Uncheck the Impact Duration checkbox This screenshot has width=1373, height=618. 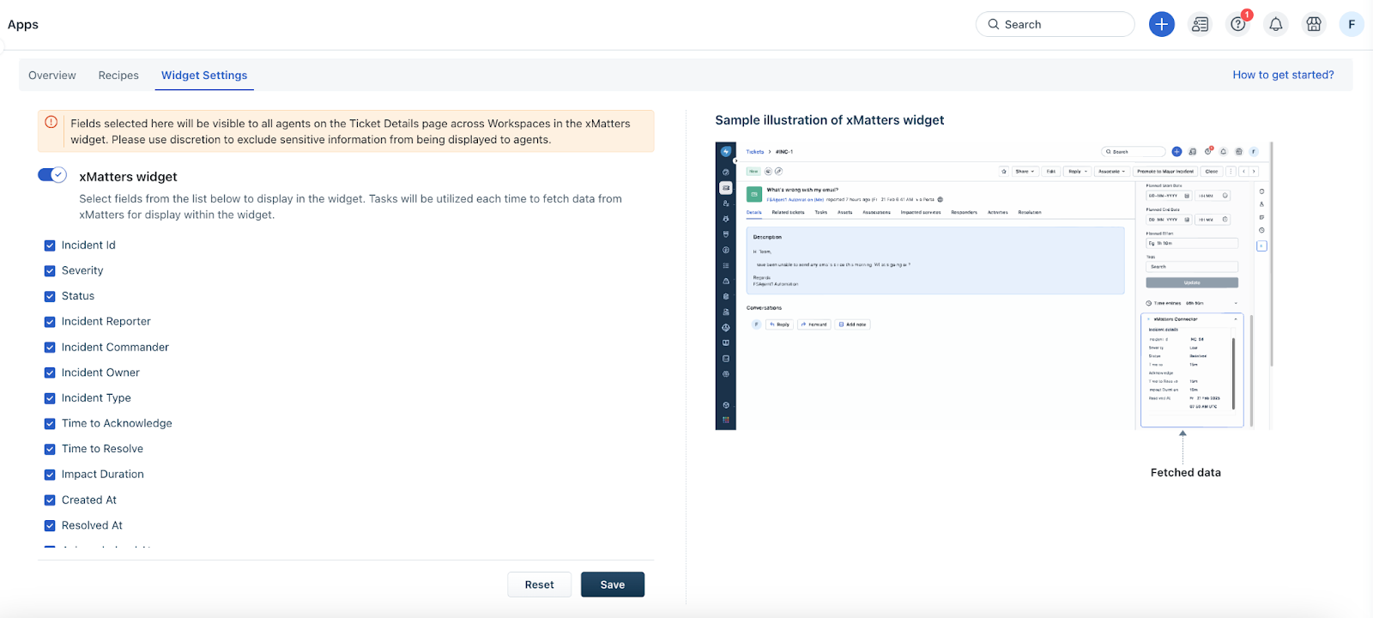coord(50,475)
